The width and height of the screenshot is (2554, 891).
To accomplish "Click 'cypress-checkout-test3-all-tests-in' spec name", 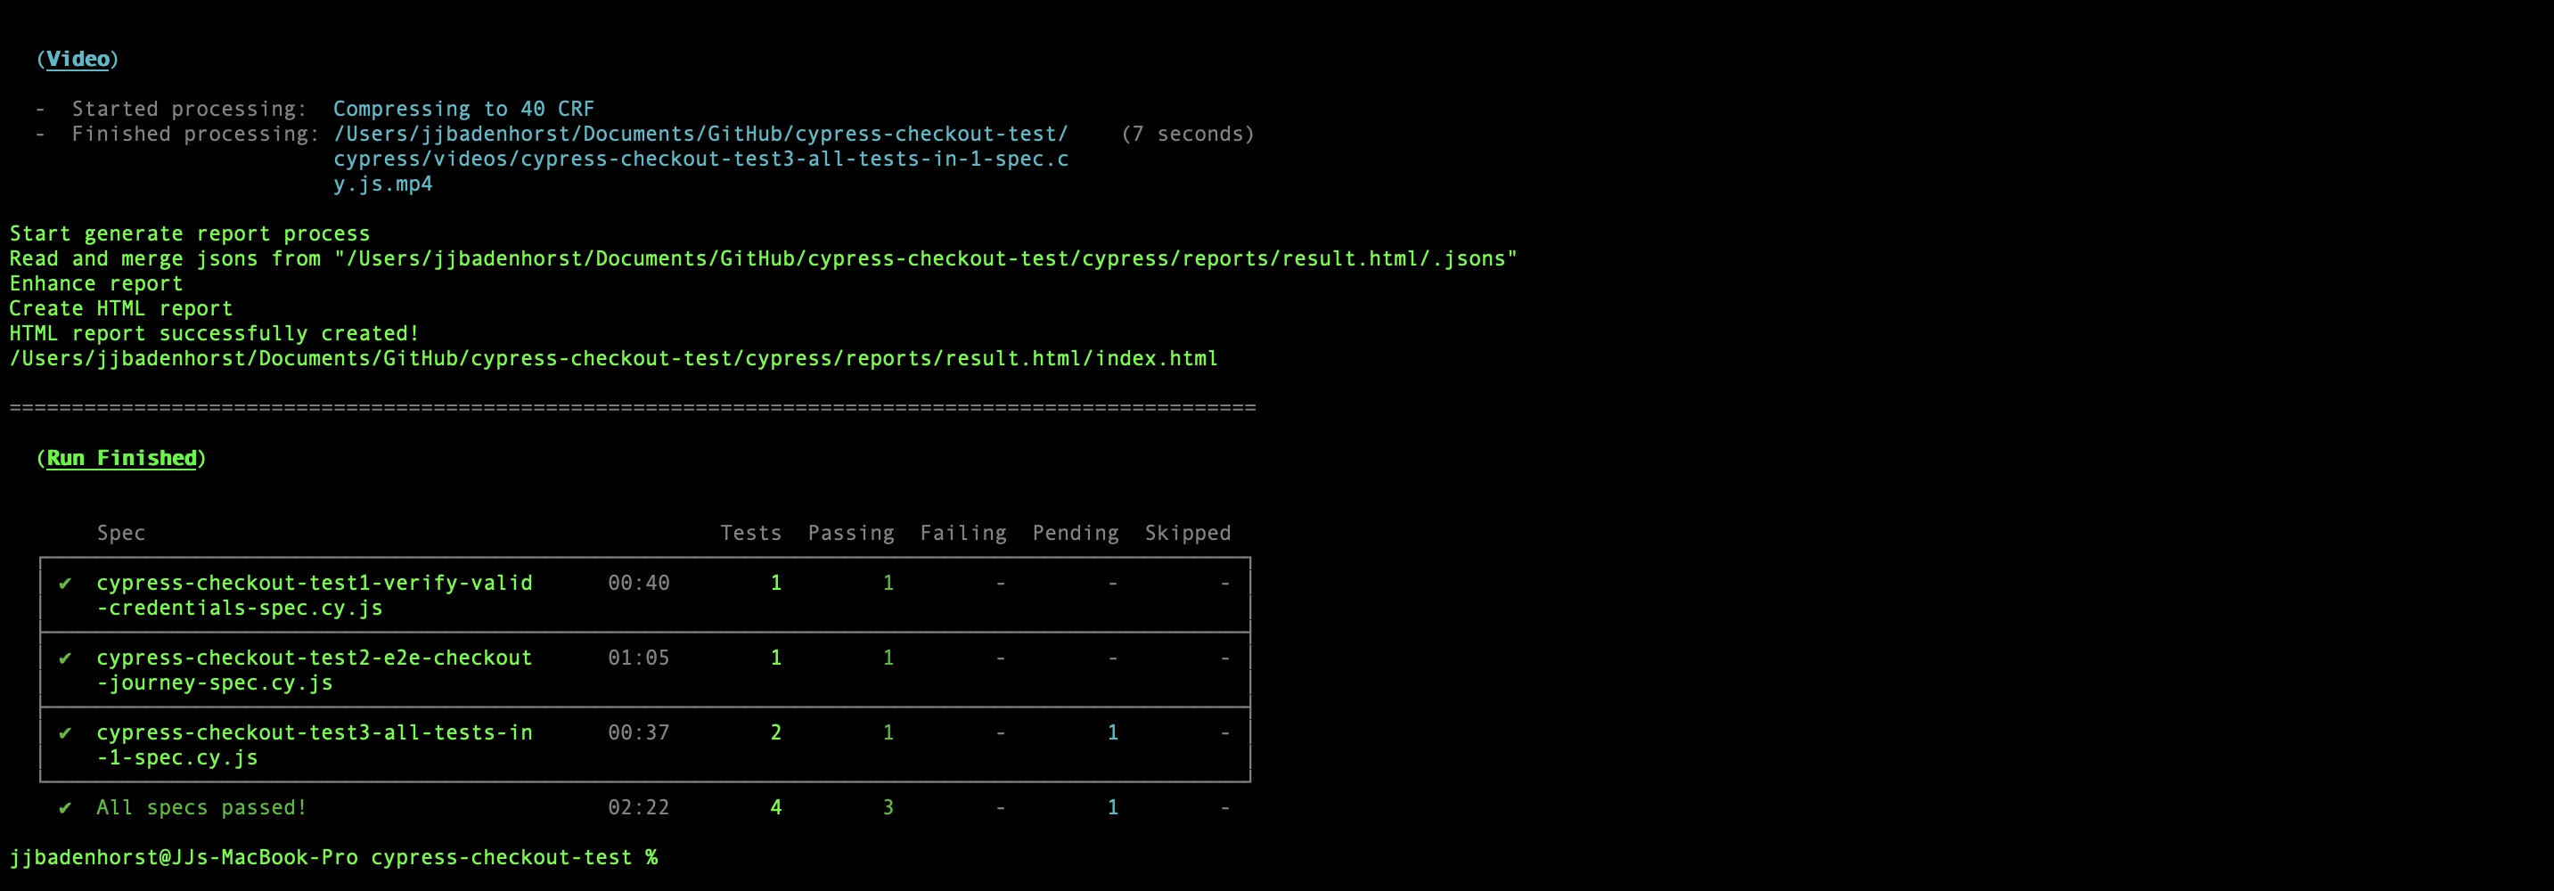I will point(315,732).
